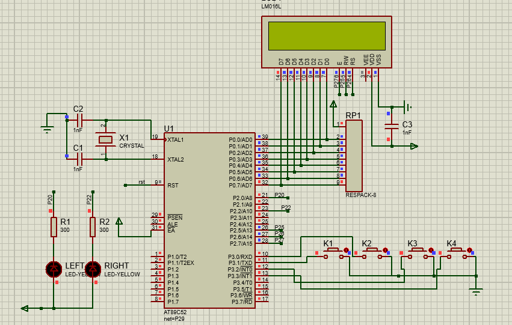Viewport: 512px width, 325px height.
Task: Click the RP1 reference label
Action: 353,116
